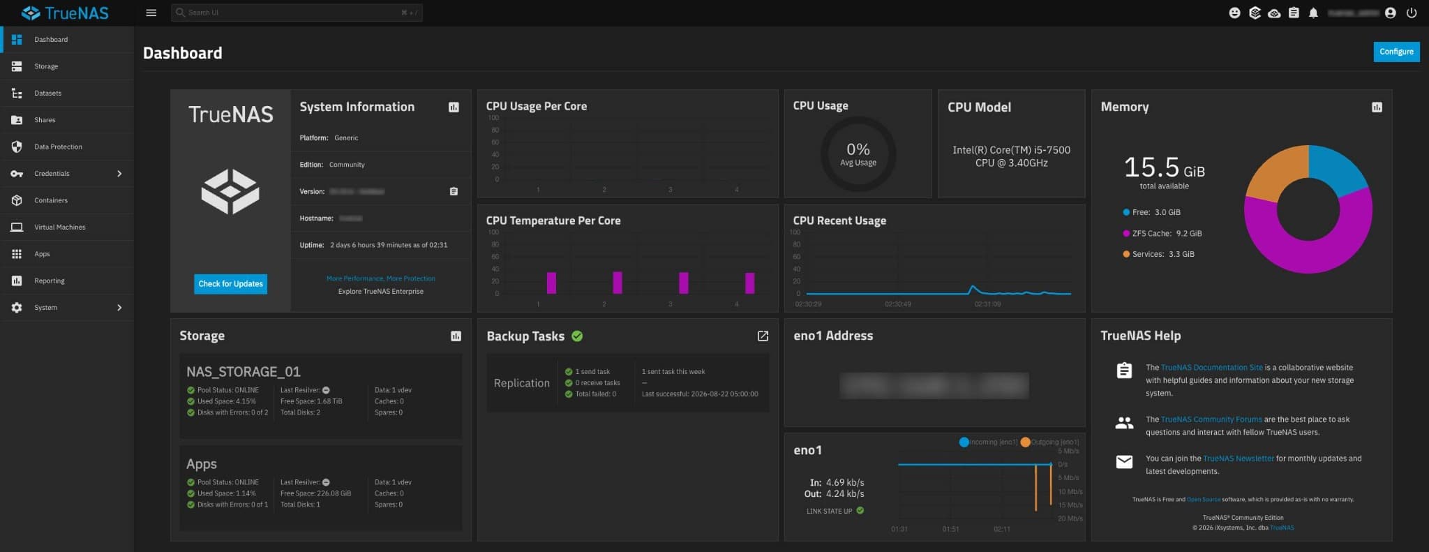The height and width of the screenshot is (552, 1429).
Task: Expand the System submenu chevron
Action: point(119,308)
